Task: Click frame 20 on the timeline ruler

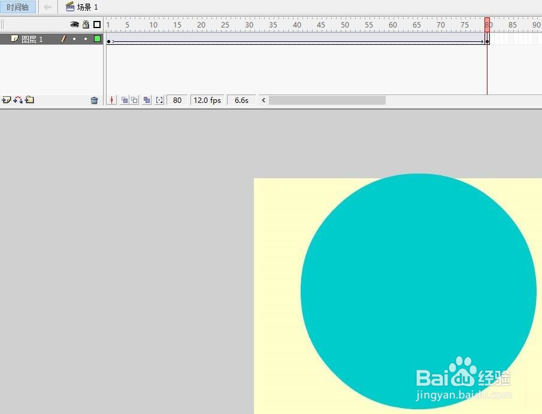Action: (201, 25)
